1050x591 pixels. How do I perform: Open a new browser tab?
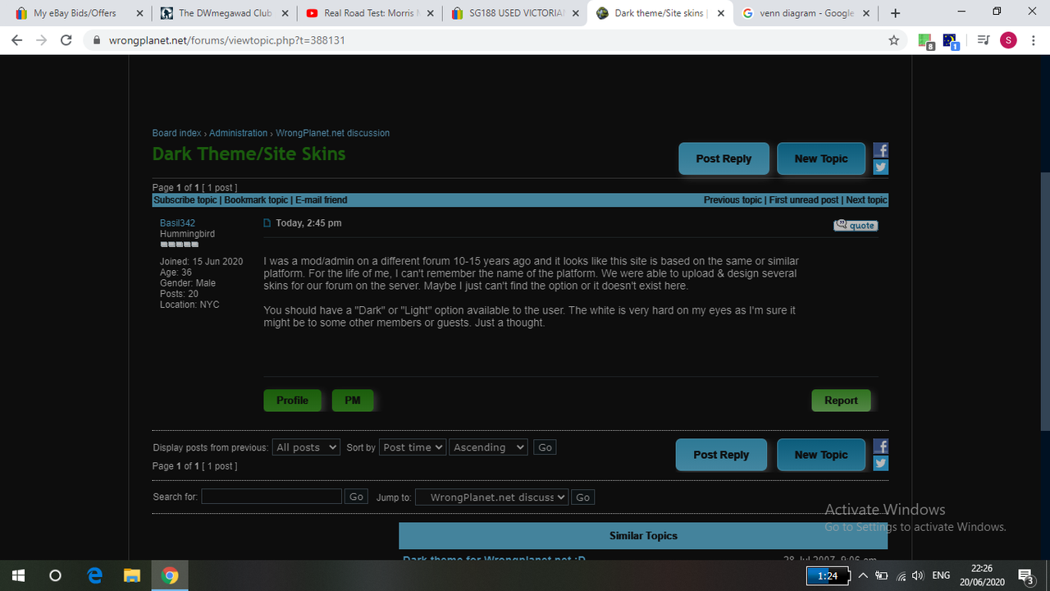pos(895,13)
